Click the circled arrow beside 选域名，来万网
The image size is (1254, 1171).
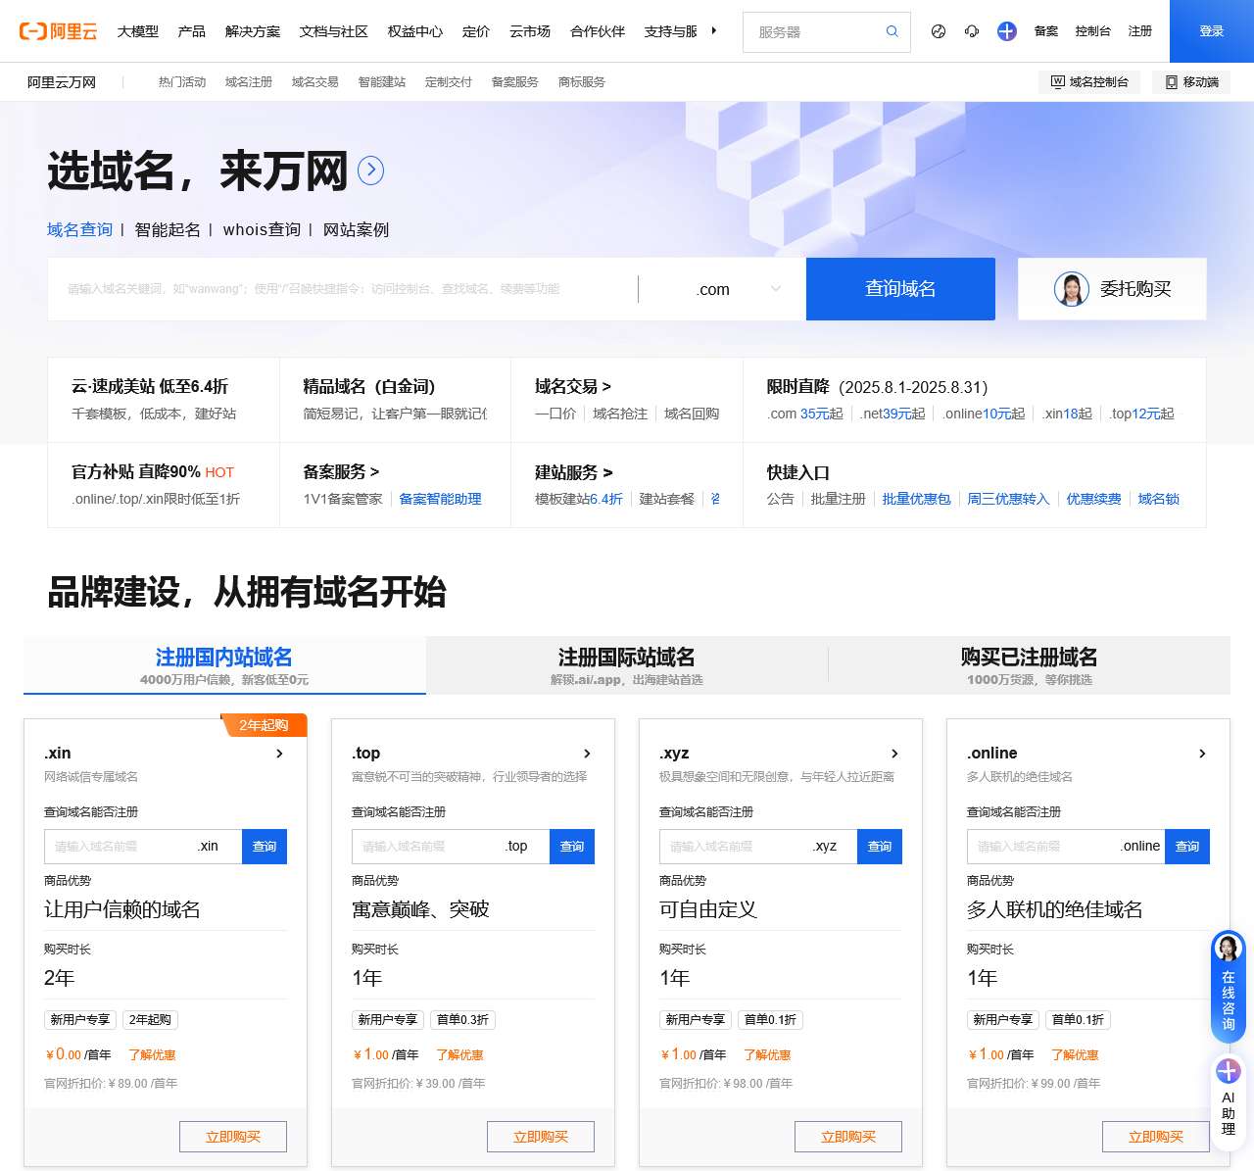(x=370, y=171)
